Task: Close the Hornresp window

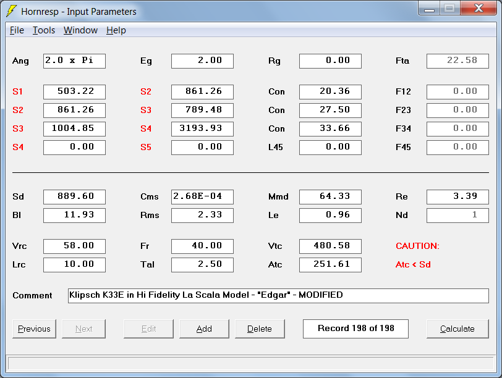Action: point(479,9)
